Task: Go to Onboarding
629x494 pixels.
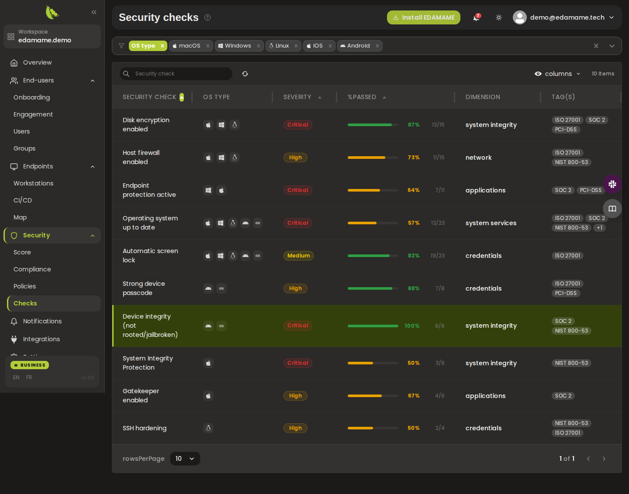Action: [31, 97]
